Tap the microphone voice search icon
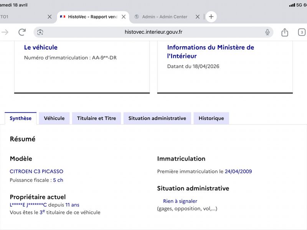 click(x=267, y=32)
